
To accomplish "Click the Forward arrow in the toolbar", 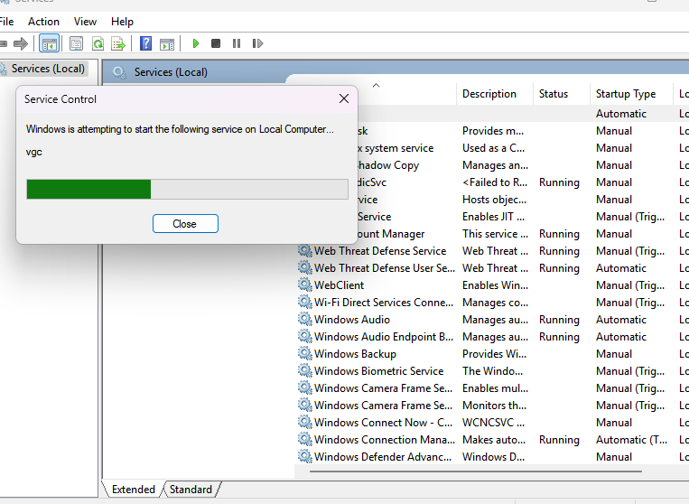I will click(21, 43).
